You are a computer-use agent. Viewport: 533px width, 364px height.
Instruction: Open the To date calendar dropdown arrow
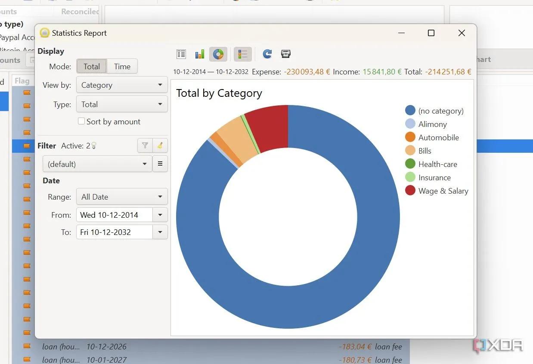(x=160, y=232)
